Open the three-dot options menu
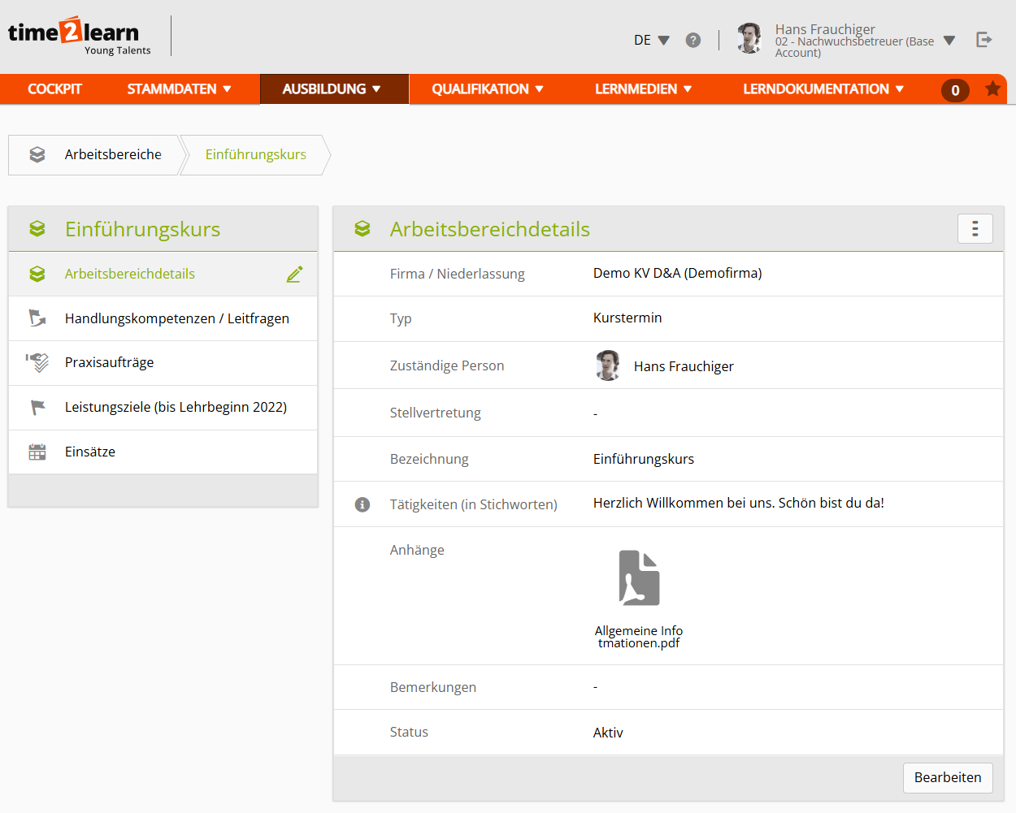 975,229
